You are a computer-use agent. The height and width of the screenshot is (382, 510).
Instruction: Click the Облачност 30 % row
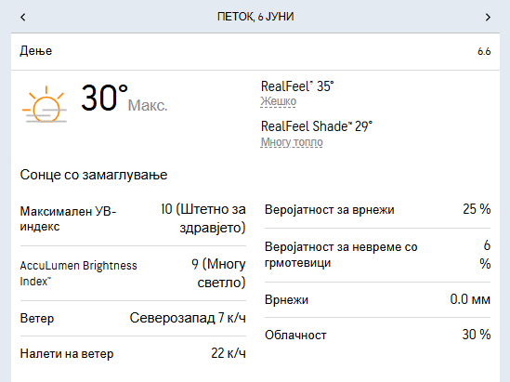(x=377, y=335)
